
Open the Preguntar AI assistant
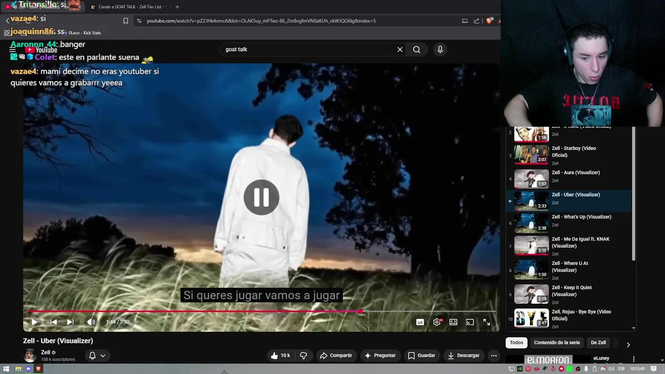[x=380, y=355]
